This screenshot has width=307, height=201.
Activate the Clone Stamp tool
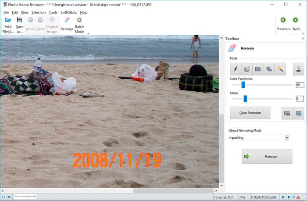298,69
